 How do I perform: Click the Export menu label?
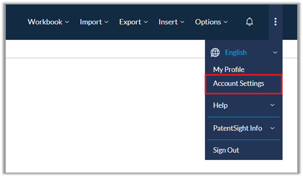[x=130, y=22]
